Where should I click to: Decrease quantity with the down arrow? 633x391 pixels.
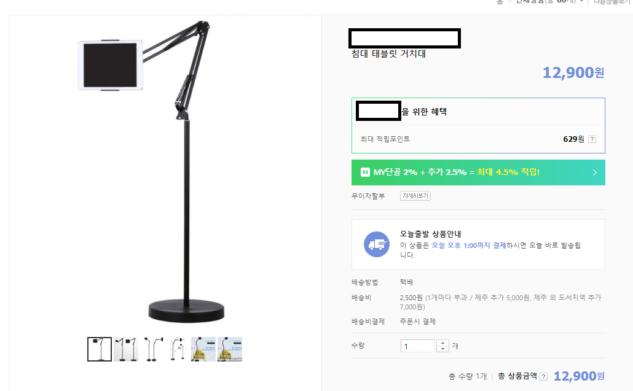click(442, 349)
